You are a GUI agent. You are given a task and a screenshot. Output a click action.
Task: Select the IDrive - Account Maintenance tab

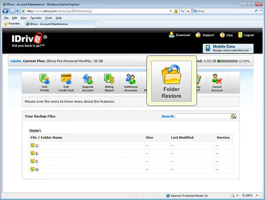(x=60, y=24)
